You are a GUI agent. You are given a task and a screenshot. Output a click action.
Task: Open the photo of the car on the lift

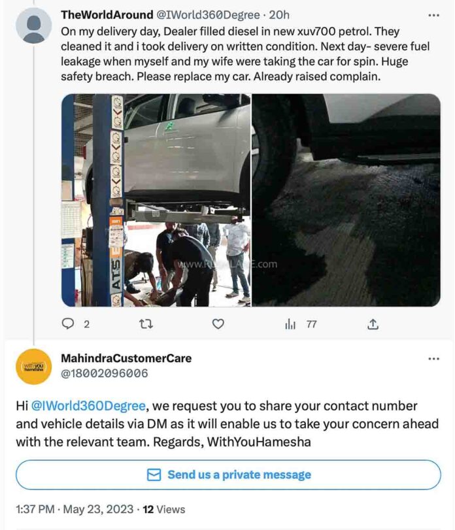coord(156,200)
